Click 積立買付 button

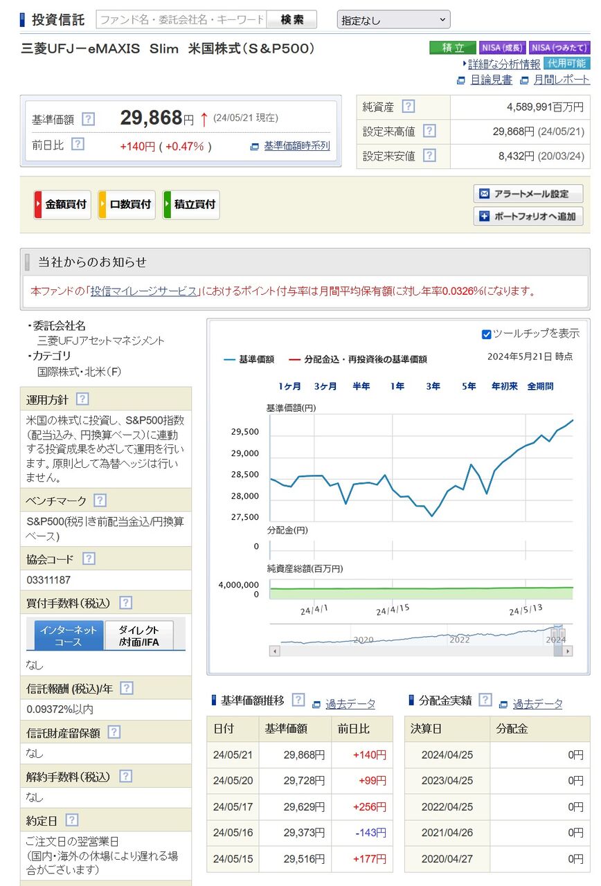(191, 205)
